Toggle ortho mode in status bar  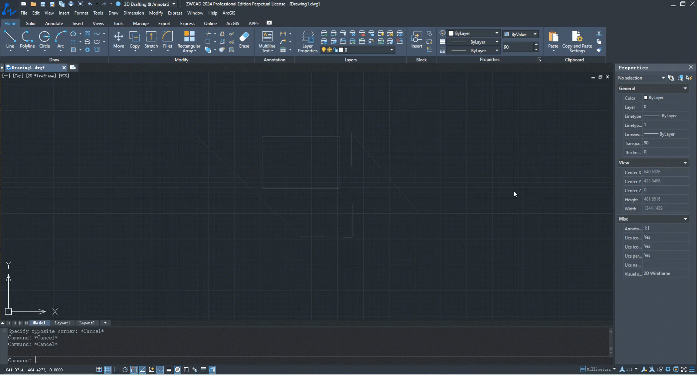coord(116,370)
